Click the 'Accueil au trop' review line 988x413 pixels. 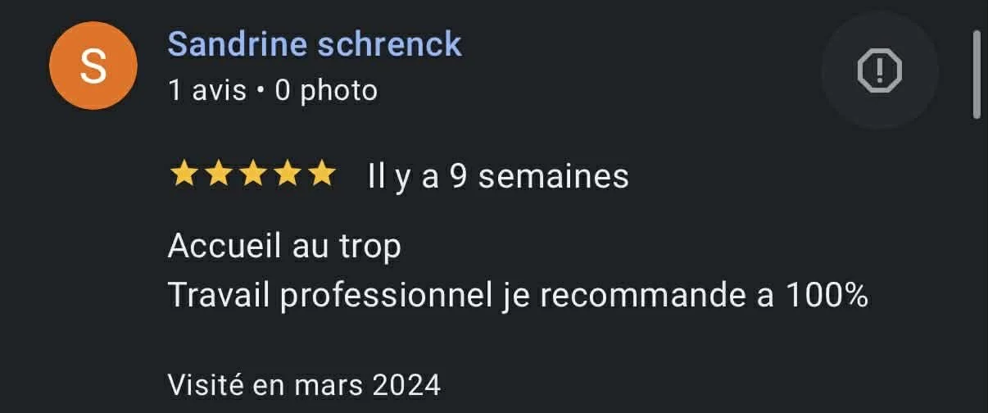tap(285, 246)
